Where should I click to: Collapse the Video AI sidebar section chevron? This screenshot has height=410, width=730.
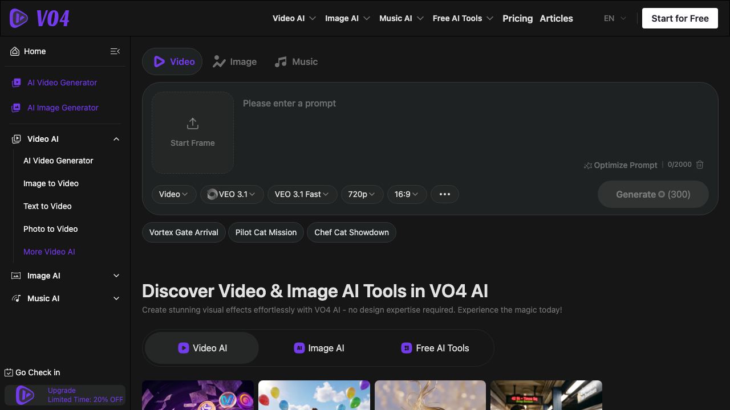116,139
